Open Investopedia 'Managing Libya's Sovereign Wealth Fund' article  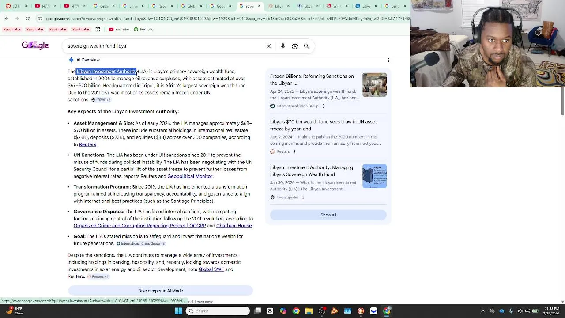tap(312, 171)
